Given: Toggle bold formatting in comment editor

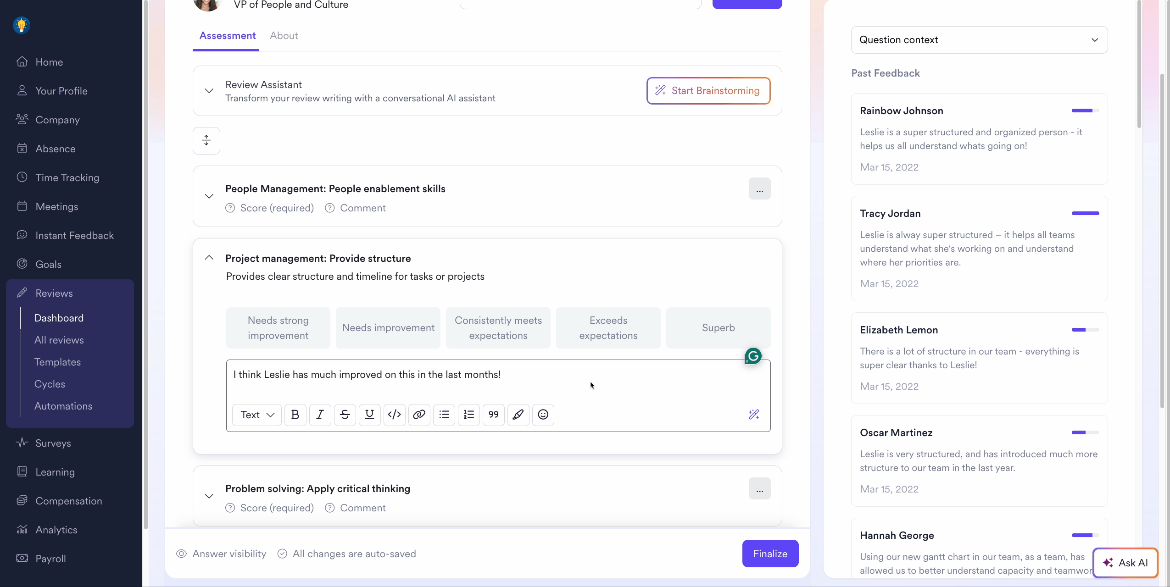Looking at the screenshot, I should (295, 415).
